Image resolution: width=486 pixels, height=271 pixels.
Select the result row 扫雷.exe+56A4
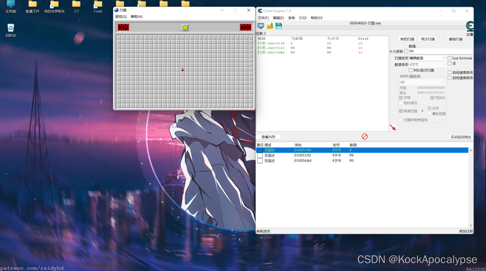(x=323, y=53)
